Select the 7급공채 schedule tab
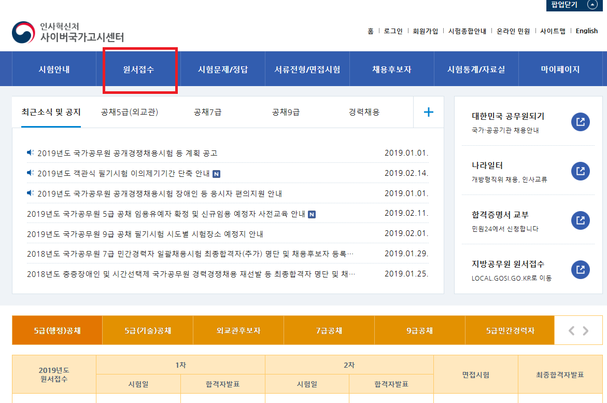 click(329, 330)
